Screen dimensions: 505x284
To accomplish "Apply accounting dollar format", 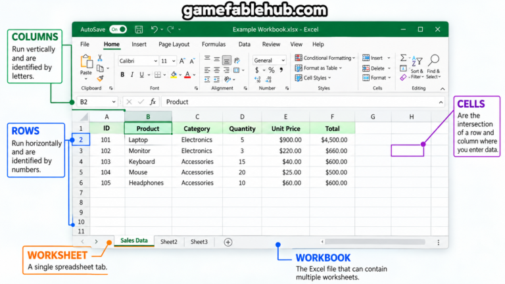I will click(256, 70).
